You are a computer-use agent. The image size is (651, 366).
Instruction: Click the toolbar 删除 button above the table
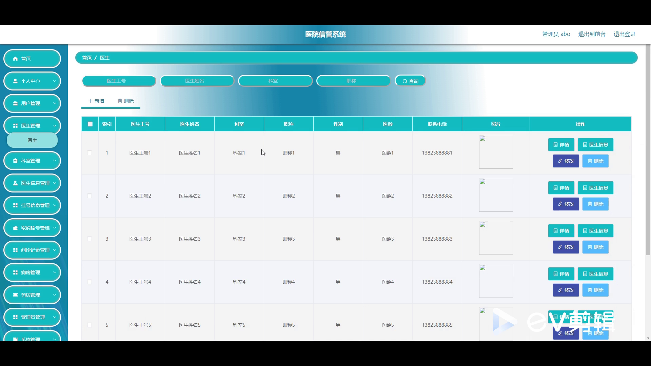126,101
